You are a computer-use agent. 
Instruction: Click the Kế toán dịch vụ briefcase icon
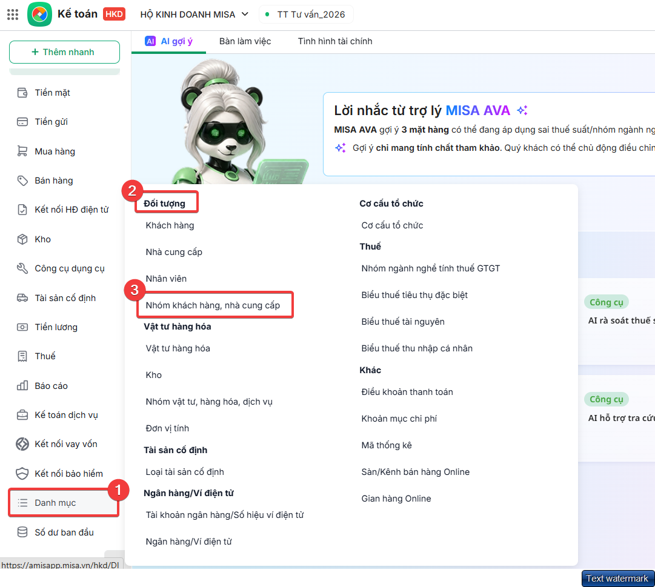[22, 415]
